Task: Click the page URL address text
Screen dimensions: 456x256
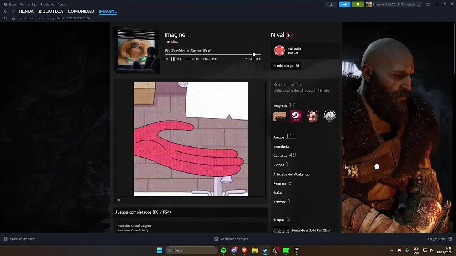Action: pos(54,18)
